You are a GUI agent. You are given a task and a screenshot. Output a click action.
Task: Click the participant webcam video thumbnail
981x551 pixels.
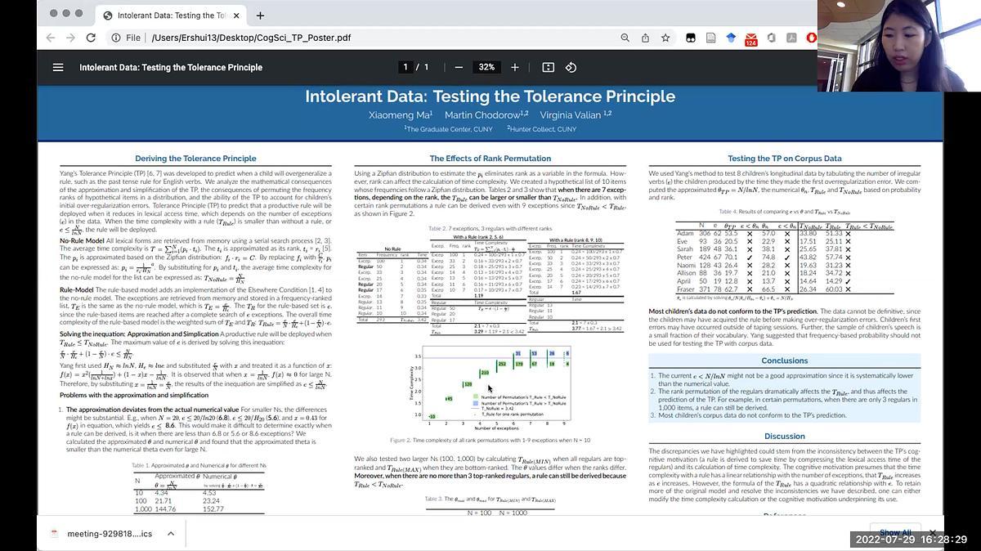point(899,46)
